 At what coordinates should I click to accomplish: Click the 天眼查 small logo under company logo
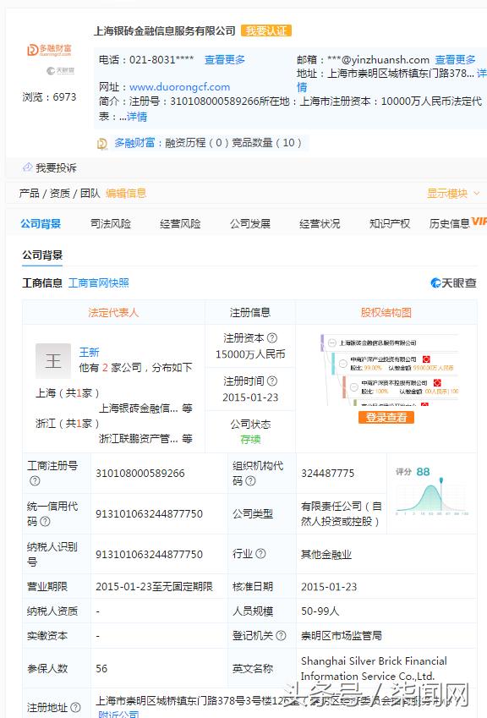pyautogui.click(x=60, y=70)
